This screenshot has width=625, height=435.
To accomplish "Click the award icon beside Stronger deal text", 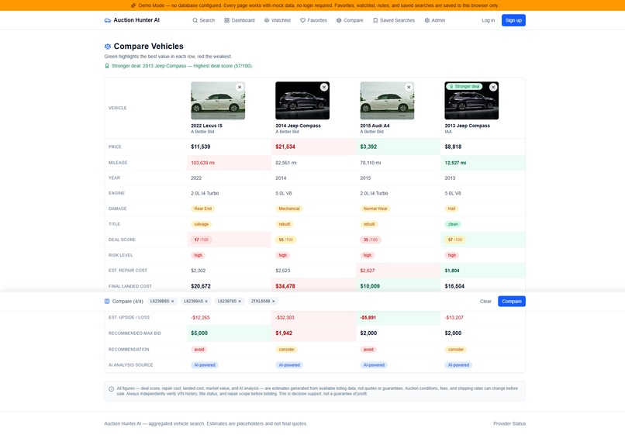I will 107,66.
